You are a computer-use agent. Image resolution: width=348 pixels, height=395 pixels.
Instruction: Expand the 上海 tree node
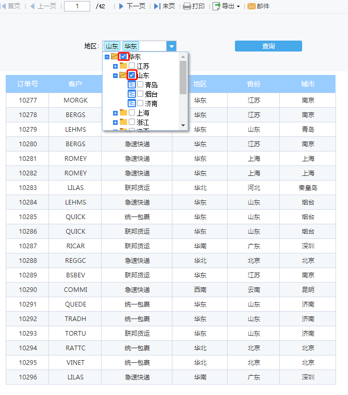(x=115, y=113)
